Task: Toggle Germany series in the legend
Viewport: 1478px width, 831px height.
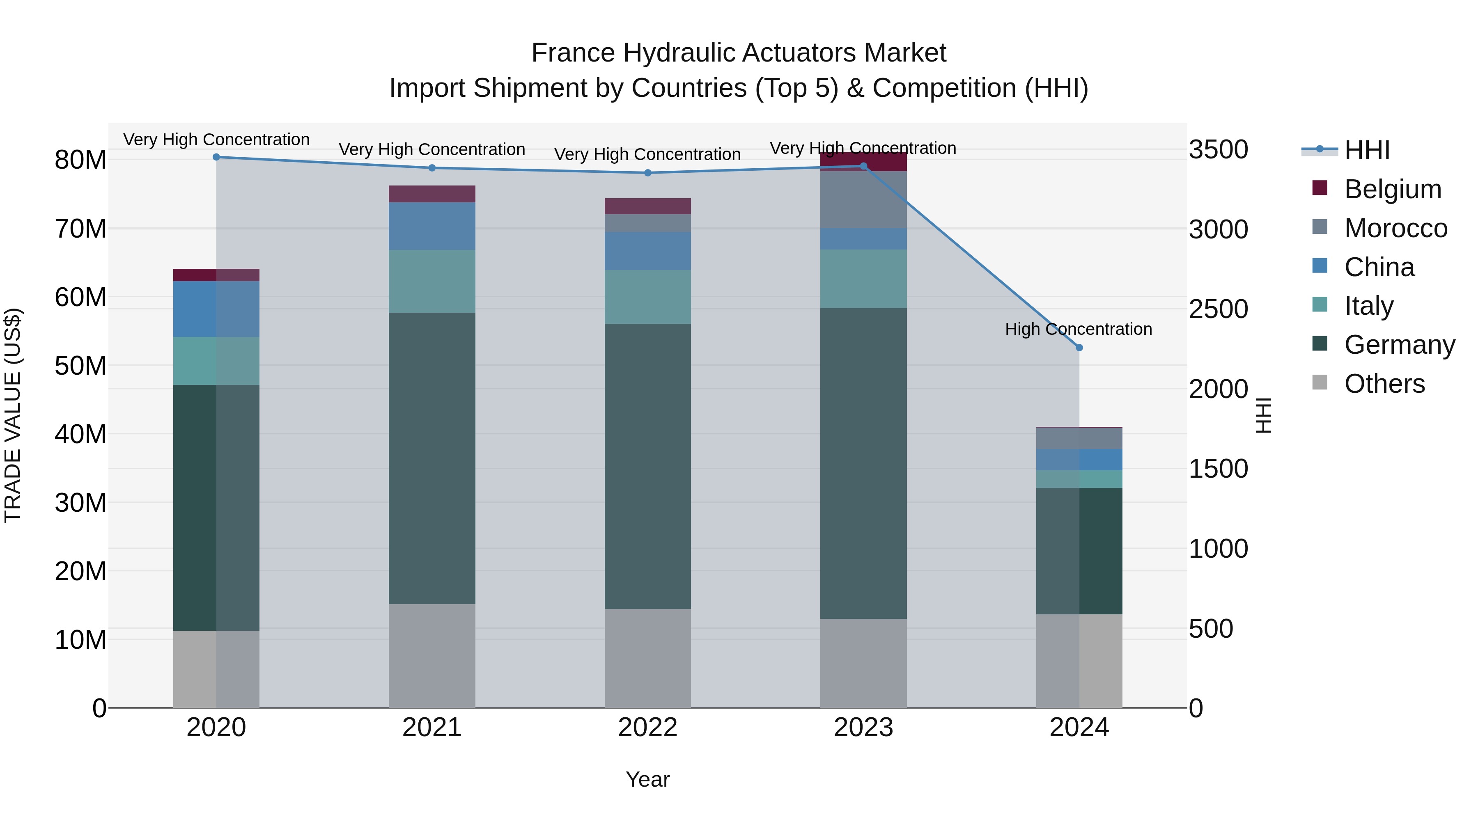Action: pos(1384,345)
